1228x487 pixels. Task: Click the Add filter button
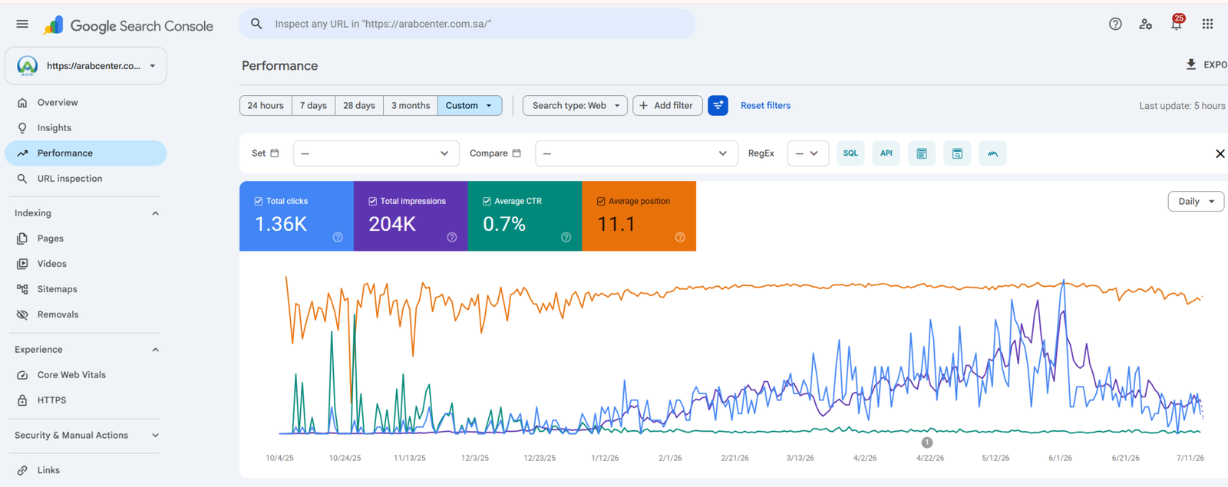point(667,106)
